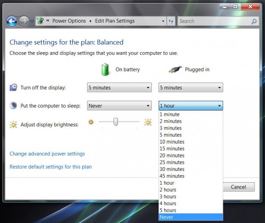The height and width of the screenshot is (223, 265).
Task: Open Change advanced power settings link
Action: (x=47, y=154)
